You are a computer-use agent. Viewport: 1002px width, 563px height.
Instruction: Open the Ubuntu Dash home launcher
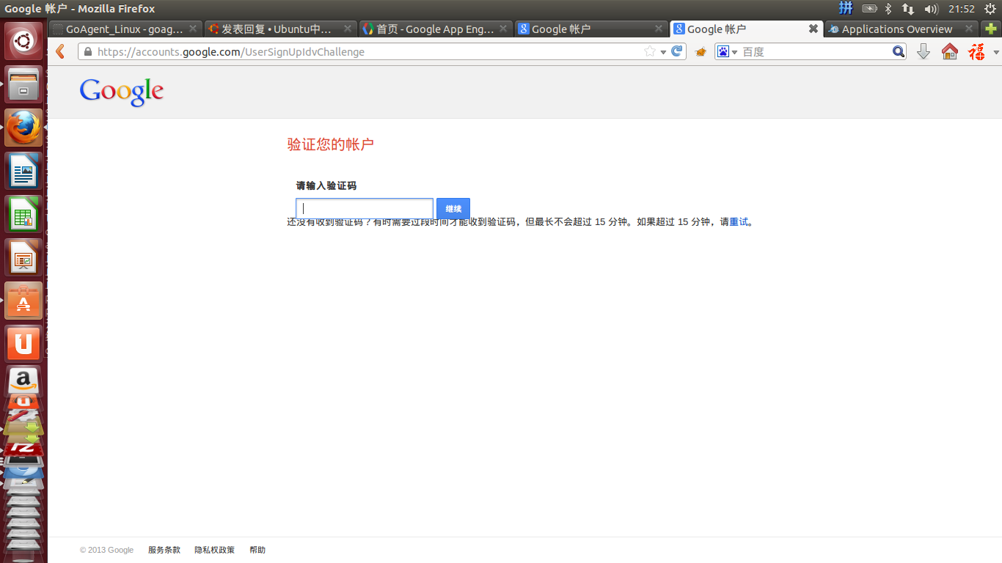(x=23, y=41)
